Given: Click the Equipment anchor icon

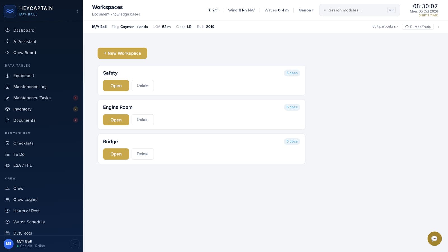Looking at the screenshot, I should pyautogui.click(x=8, y=76).
